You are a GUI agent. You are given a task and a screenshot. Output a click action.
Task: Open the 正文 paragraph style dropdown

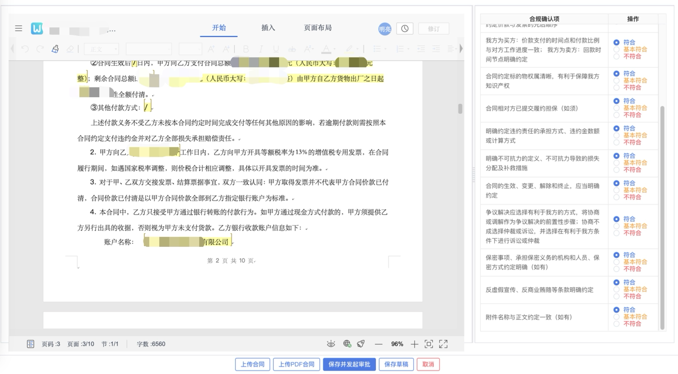[x=101, y=49]
